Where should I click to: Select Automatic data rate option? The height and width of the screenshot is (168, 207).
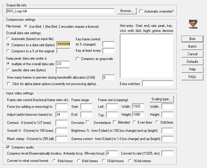coord(8,39)
